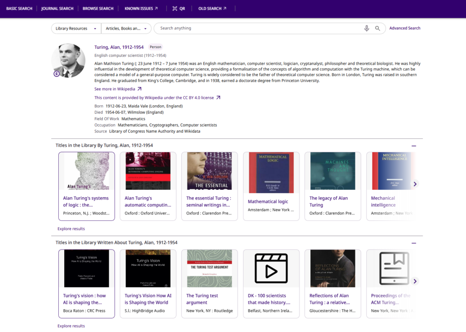Click the QR code icon in top bar
This screenshot has height=332, width=466.
click(175, 8)
